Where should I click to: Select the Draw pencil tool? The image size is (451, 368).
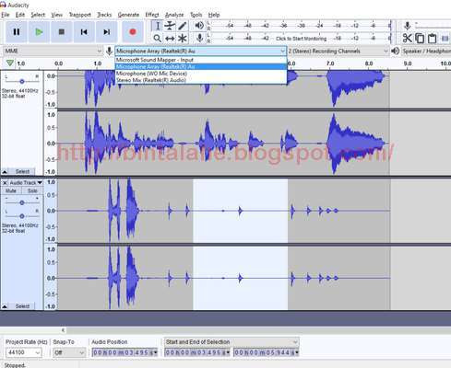183,26
